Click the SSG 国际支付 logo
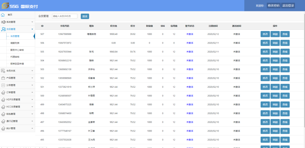This screenshot has height=148, width=305. coord(20,6)
